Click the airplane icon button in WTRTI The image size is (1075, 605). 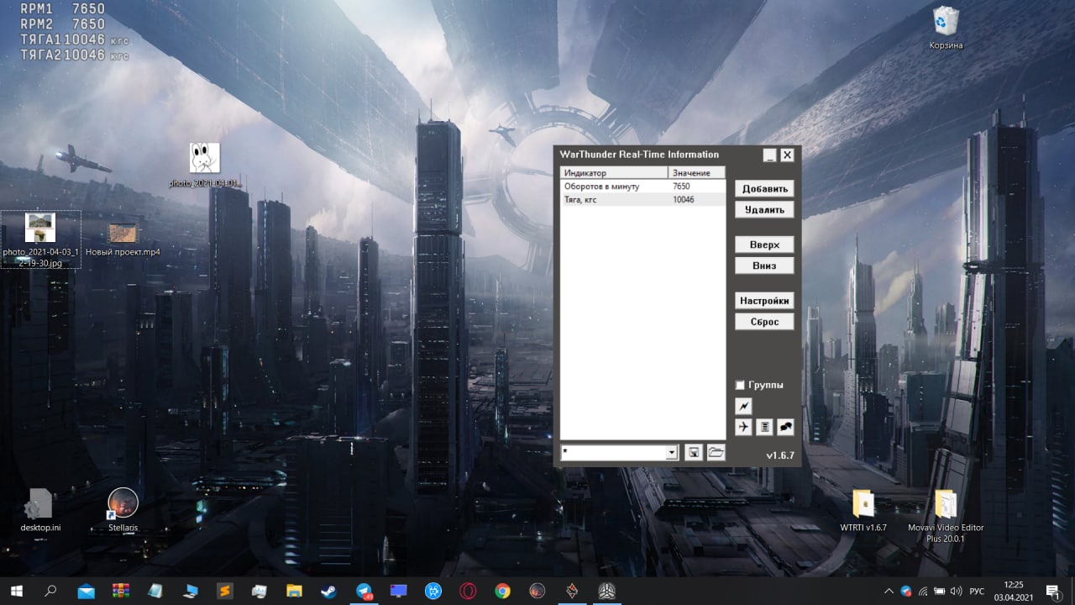pos(743,427)
